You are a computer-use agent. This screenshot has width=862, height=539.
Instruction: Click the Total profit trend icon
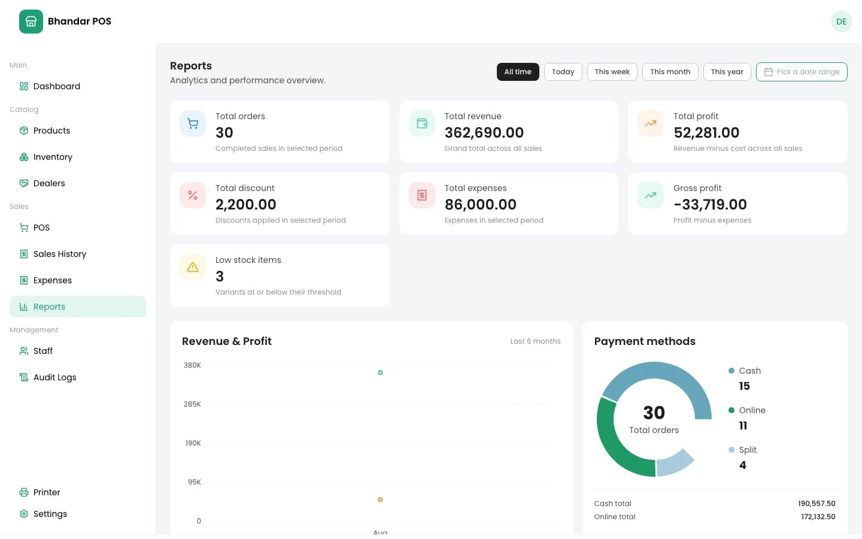click(x=651, y=123)
